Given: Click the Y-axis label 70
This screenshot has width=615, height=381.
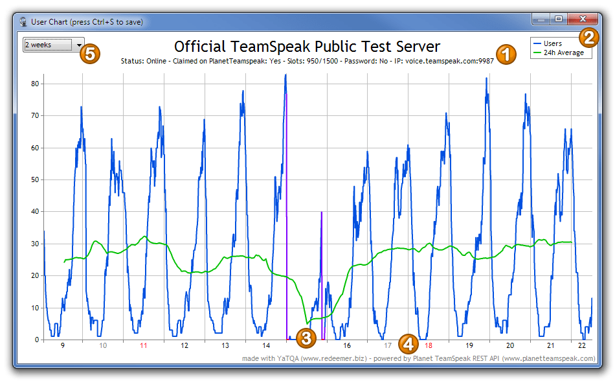Looking at the screenshot, I should click(x=35, y=115).
